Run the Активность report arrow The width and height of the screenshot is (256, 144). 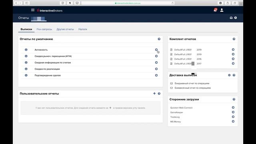pyautogui.click(x=156, y=50)
